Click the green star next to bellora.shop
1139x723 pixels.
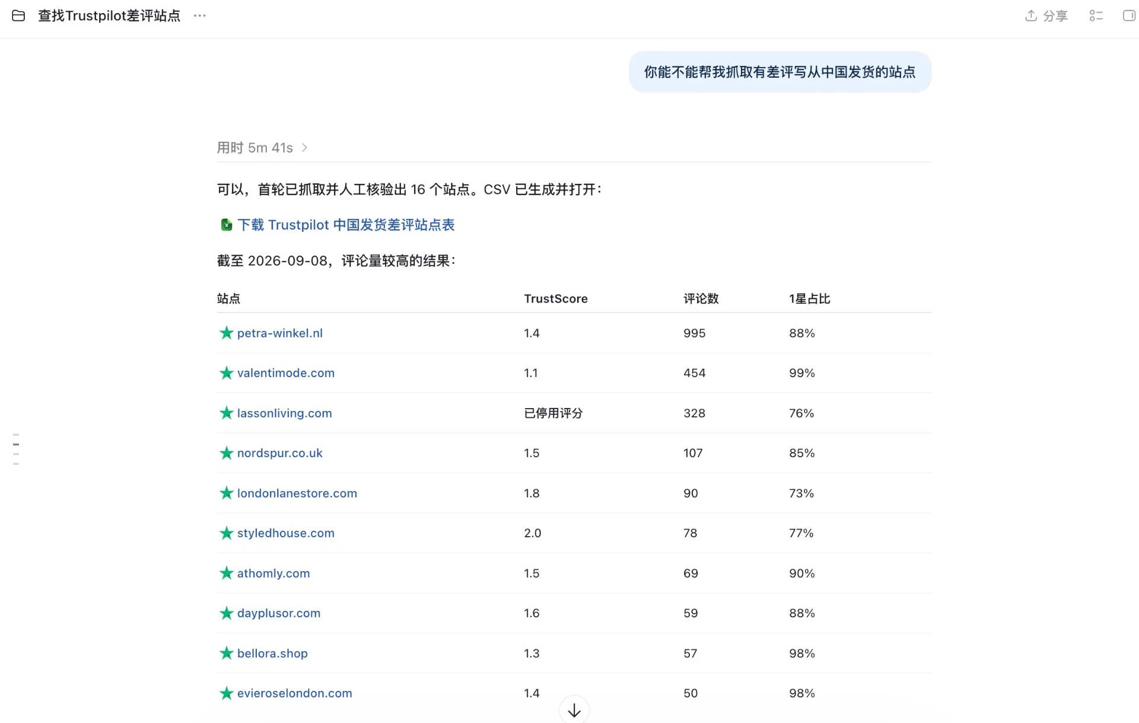[226, 653]
